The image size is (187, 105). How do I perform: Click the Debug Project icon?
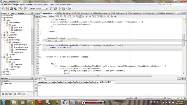64,8
